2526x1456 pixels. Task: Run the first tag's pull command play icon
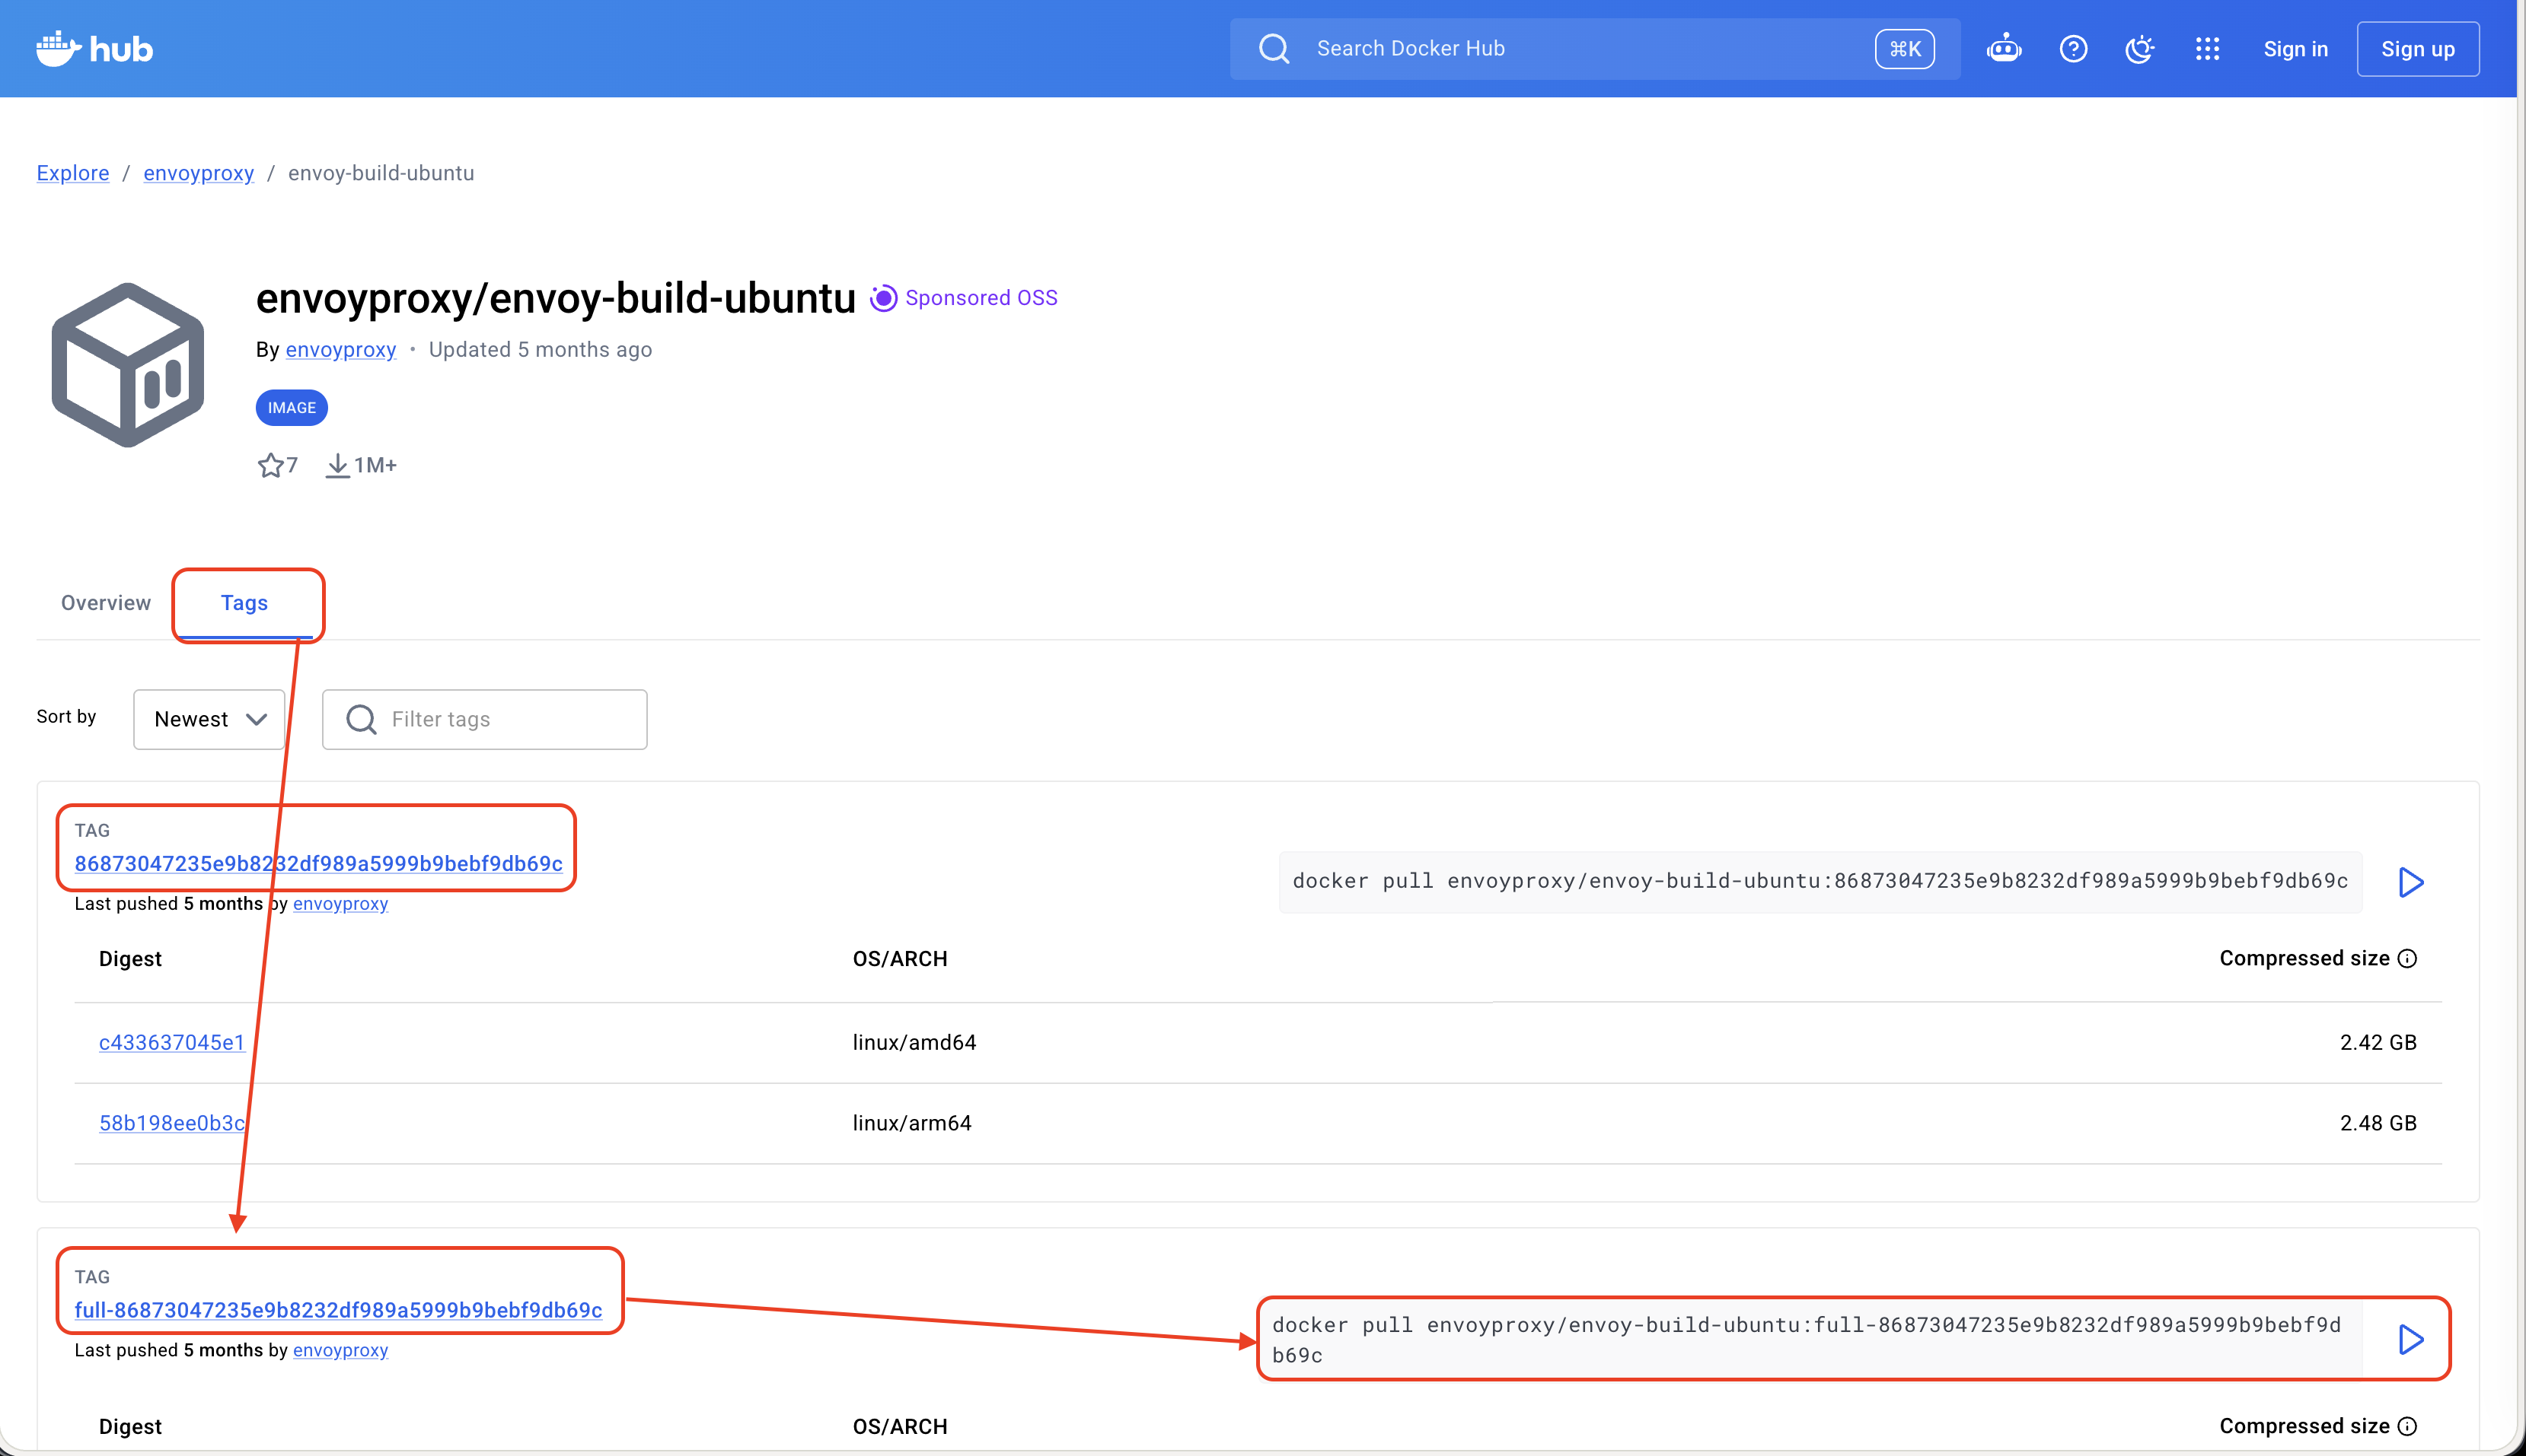(2411, 882)
